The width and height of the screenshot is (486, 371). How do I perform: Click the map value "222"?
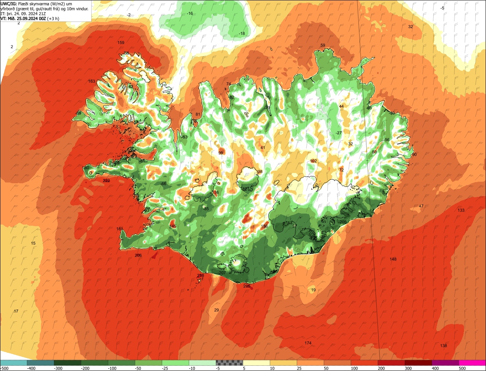click(106, 181)
